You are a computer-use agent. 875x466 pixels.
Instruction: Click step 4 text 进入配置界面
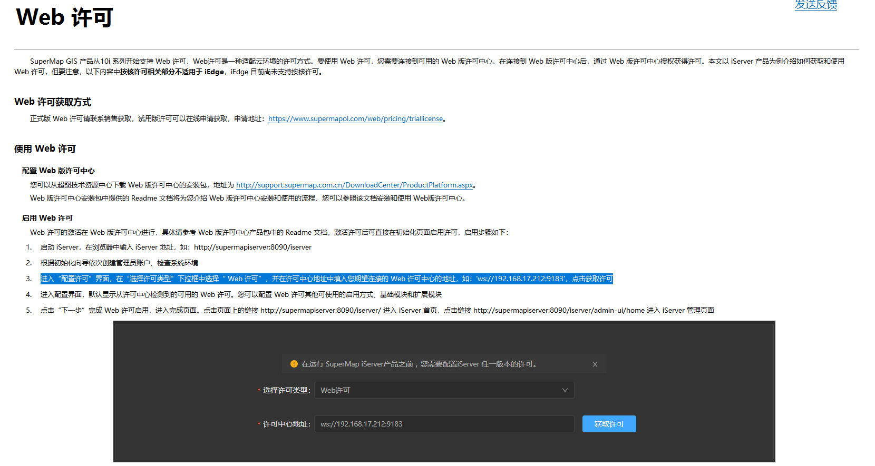(x=241, y=295)
